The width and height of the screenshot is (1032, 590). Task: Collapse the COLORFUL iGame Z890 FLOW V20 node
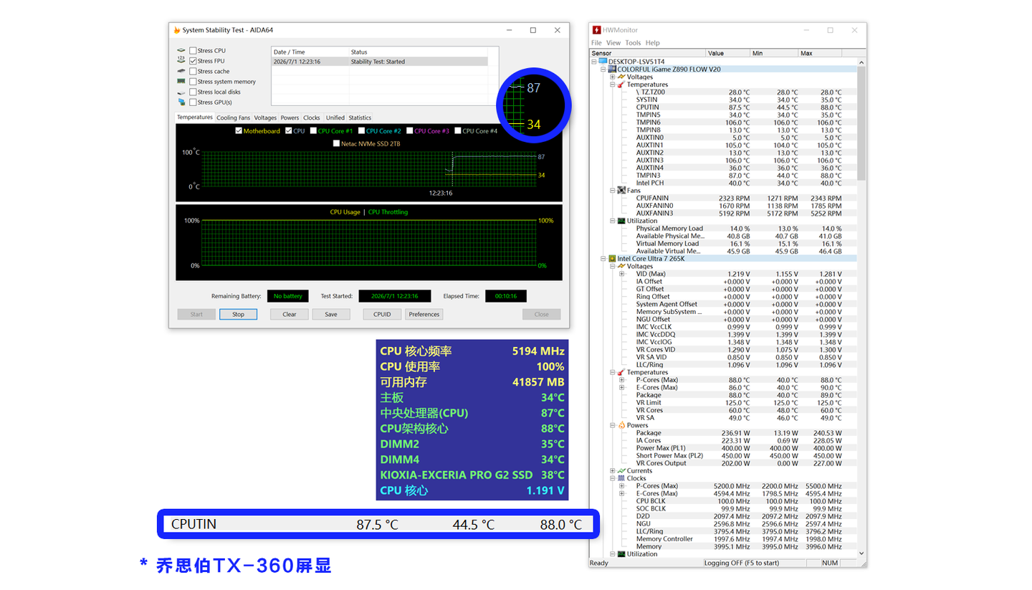point(603,70)
